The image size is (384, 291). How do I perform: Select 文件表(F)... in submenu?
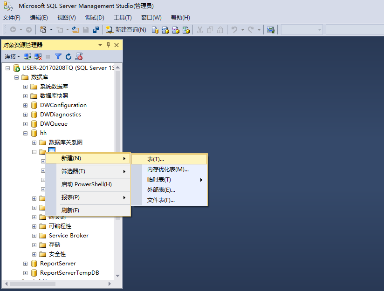point(169,200)
